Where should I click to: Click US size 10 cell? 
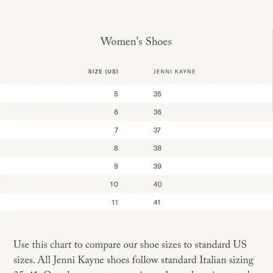[114, 184]
